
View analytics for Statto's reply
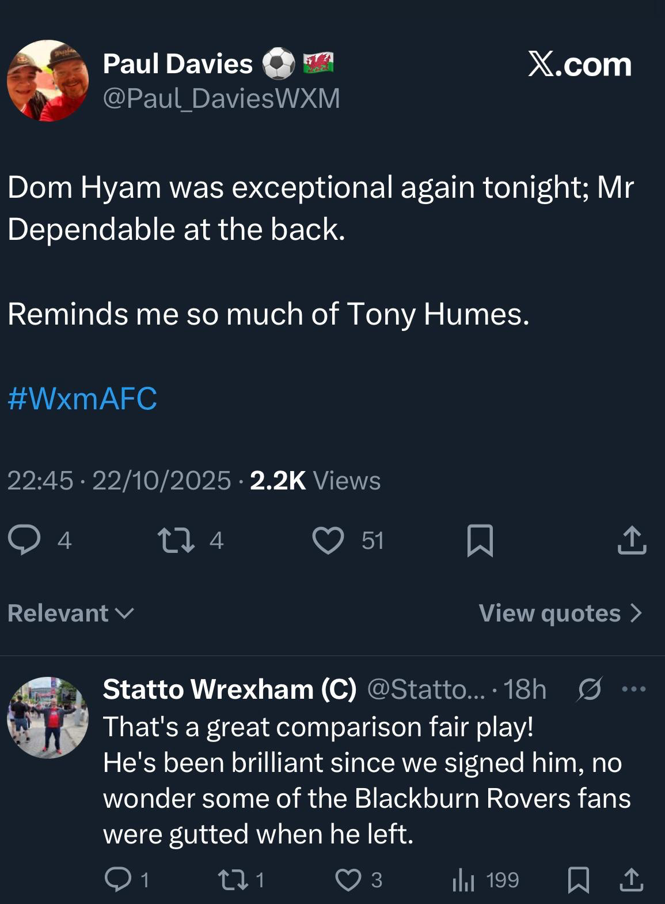464,880
